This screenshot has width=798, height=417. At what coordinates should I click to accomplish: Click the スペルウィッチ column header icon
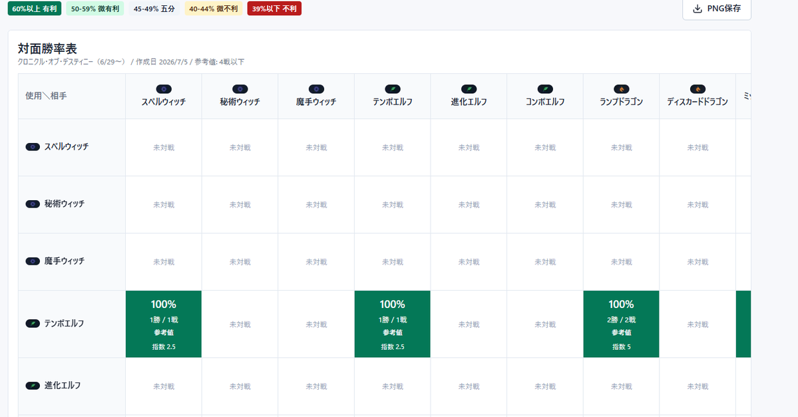[x=163, y=89]
